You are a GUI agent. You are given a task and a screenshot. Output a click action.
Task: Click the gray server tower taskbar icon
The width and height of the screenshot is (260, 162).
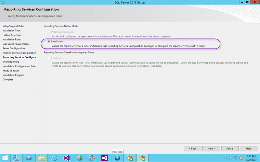click(92, 158)
